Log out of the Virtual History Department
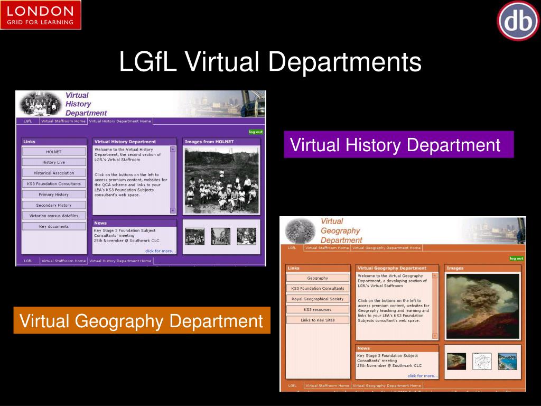This screenshot has height=406, width=541. click(x=256, y=132)
